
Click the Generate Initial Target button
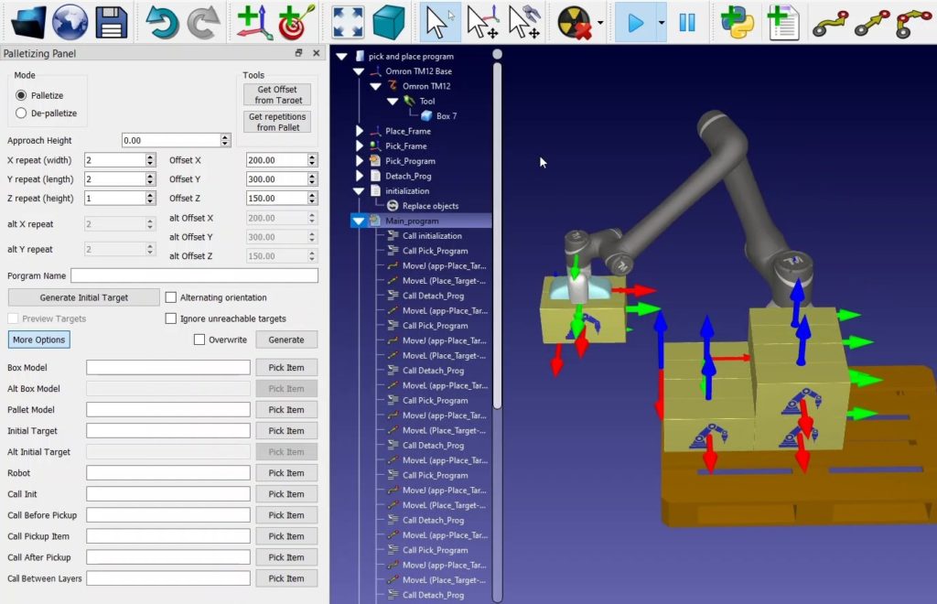tap(84, 297)
